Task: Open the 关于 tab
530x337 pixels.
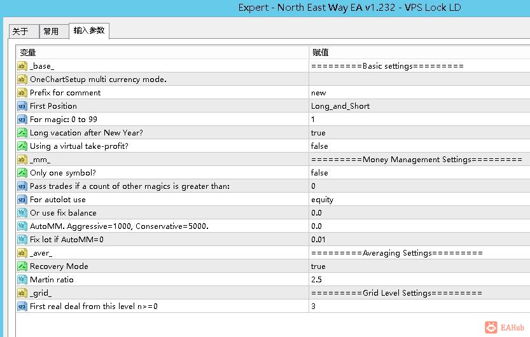Action: (24, 31)
